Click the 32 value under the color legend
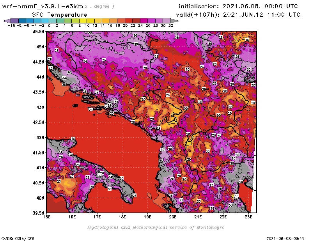The height and width of the screenshot is (241, 312). 171,25
